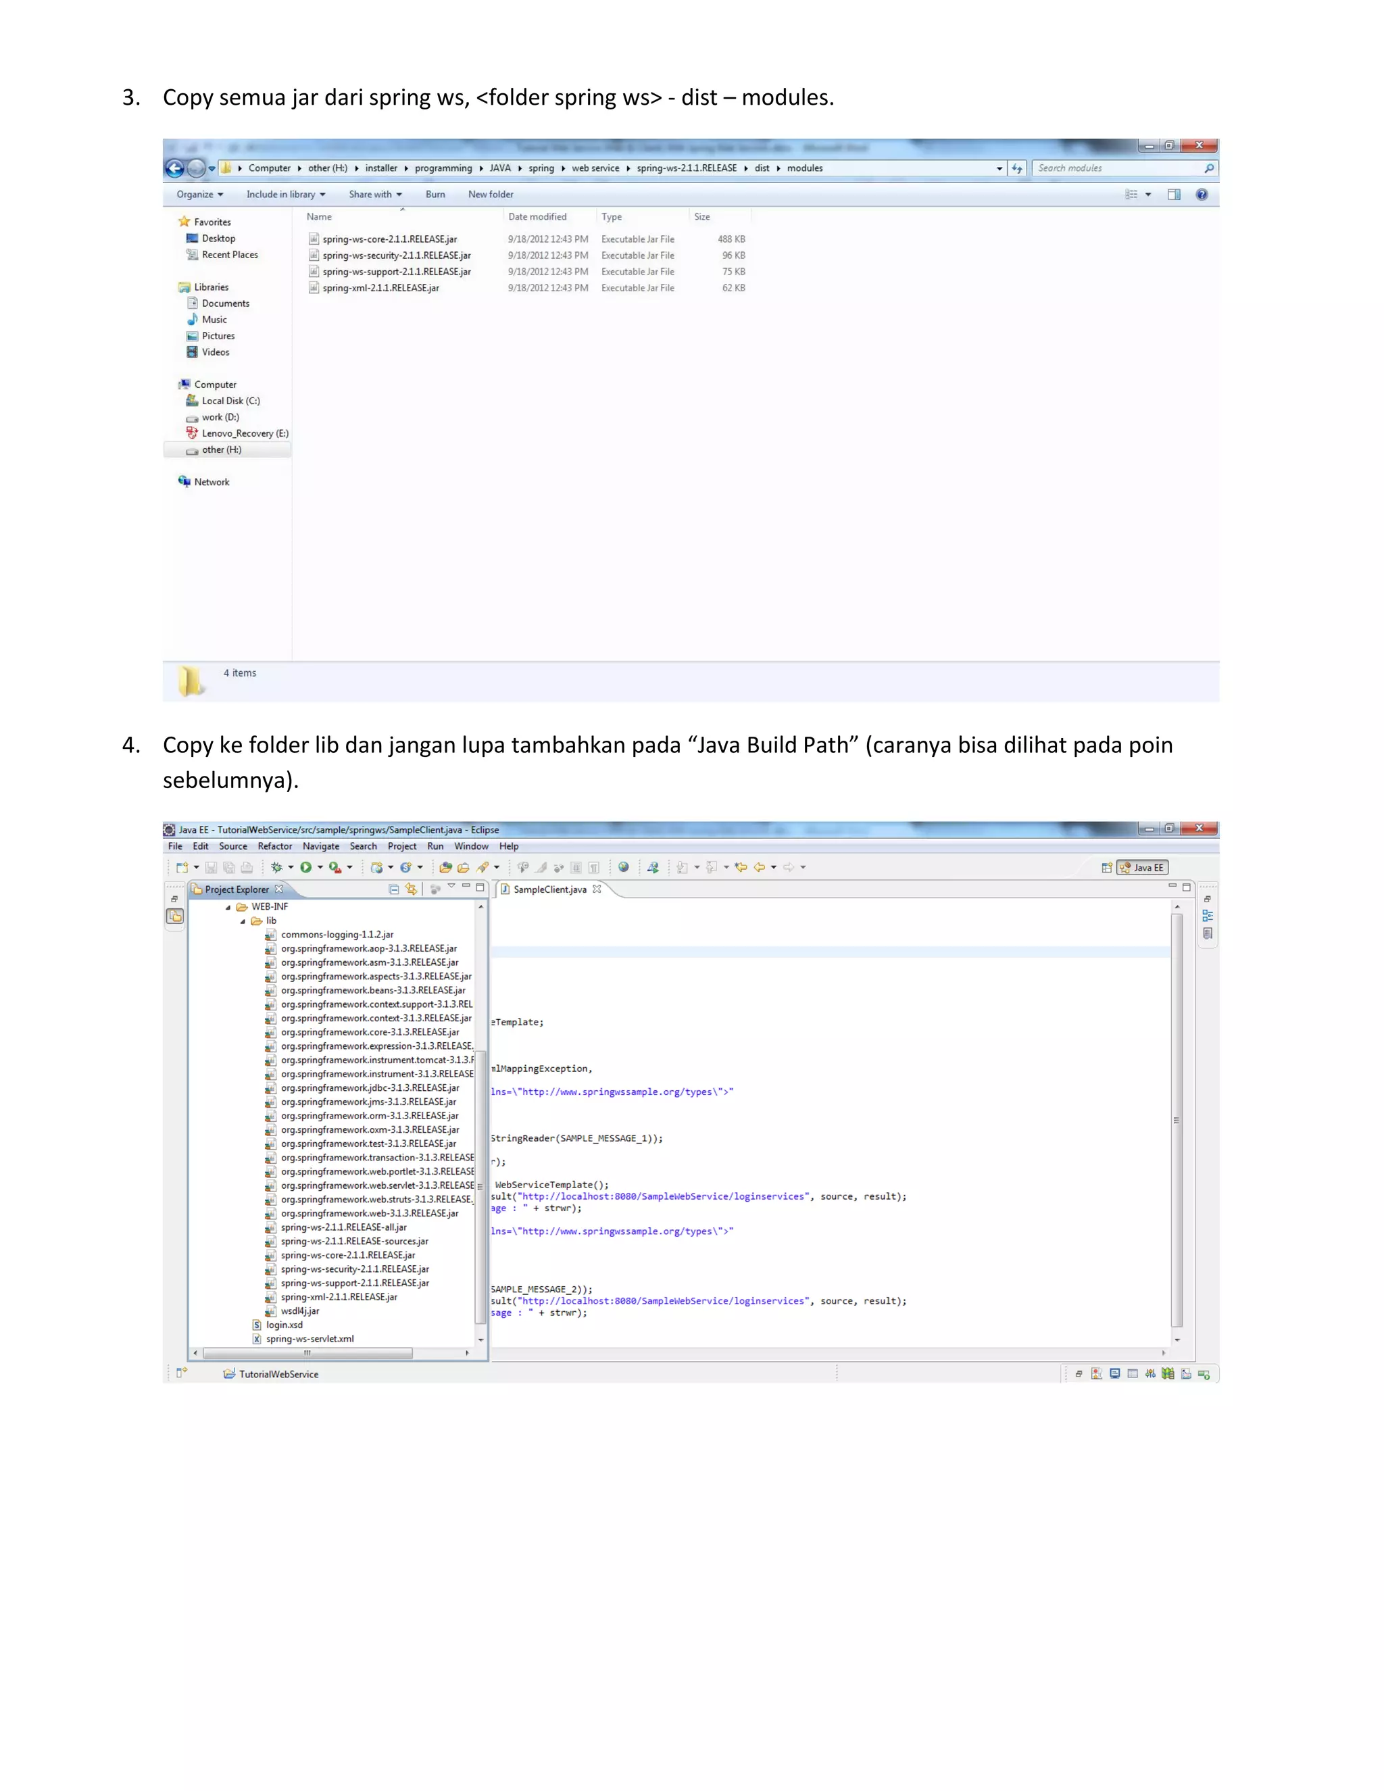Toggle Link with Editor in Project Explorer
1384x1791 pixels.
click(412, 890)
